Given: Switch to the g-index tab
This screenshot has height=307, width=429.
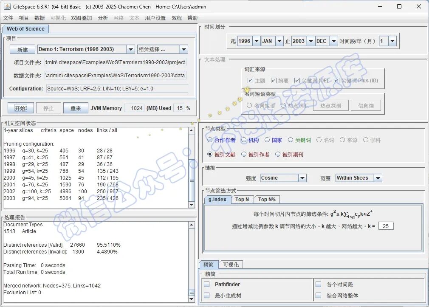Looking at the screenshot, I should [x=217, y=200].
